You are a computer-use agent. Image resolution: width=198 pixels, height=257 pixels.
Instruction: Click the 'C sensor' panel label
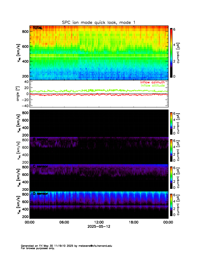click(x=40, y=166)
